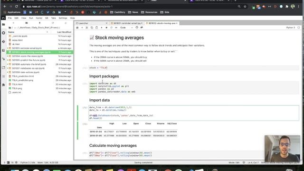Open the File menu
304x171 pixels.
9,18
